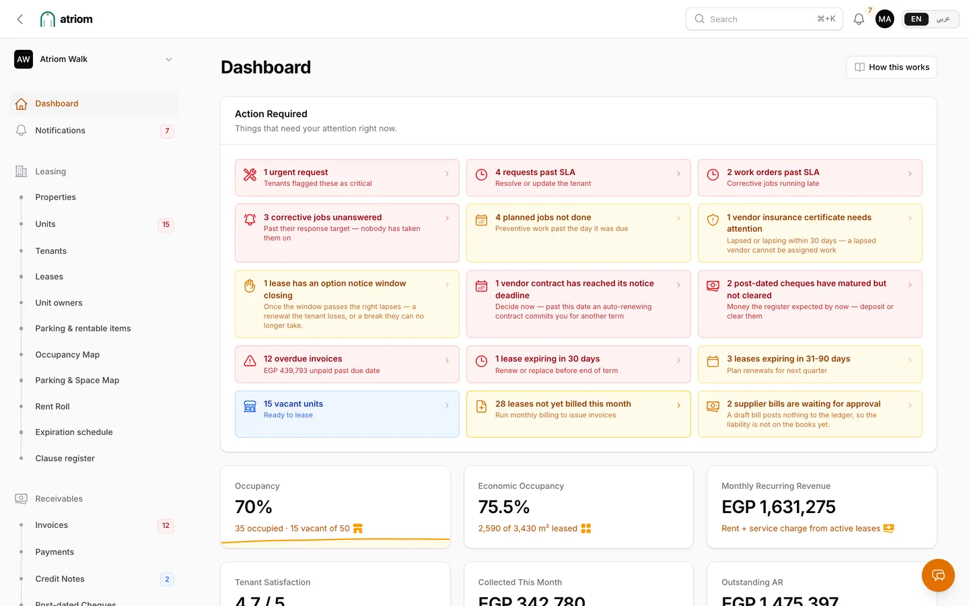Viewport: 969px width, 606px height.
Task: Open the Economic Occupancy 75.5% card
Action: pyautogui.click(x=578, y=507)
